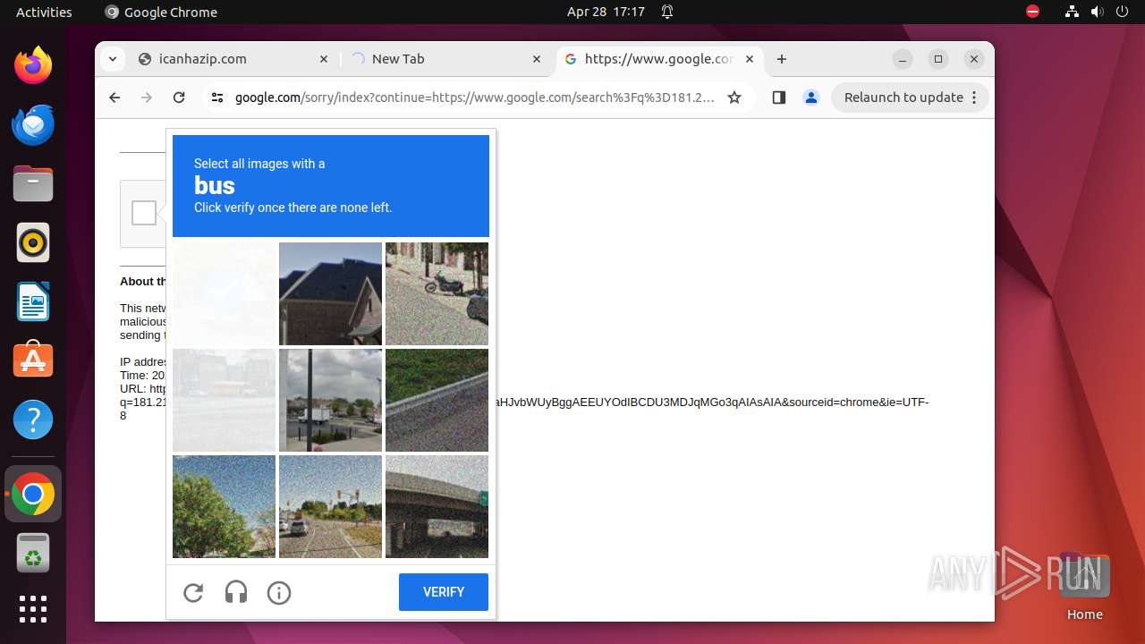Open Help from the dock
This screenshot has height=644, width=1145.
click(33, 419)
